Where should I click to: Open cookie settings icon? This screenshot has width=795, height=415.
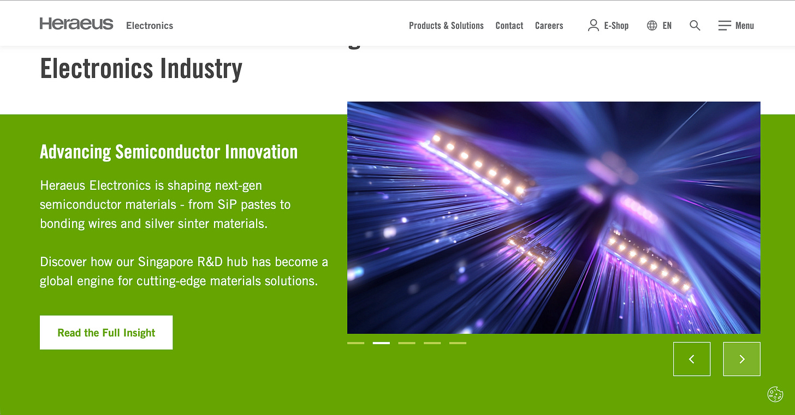click(x=775, y=394)
